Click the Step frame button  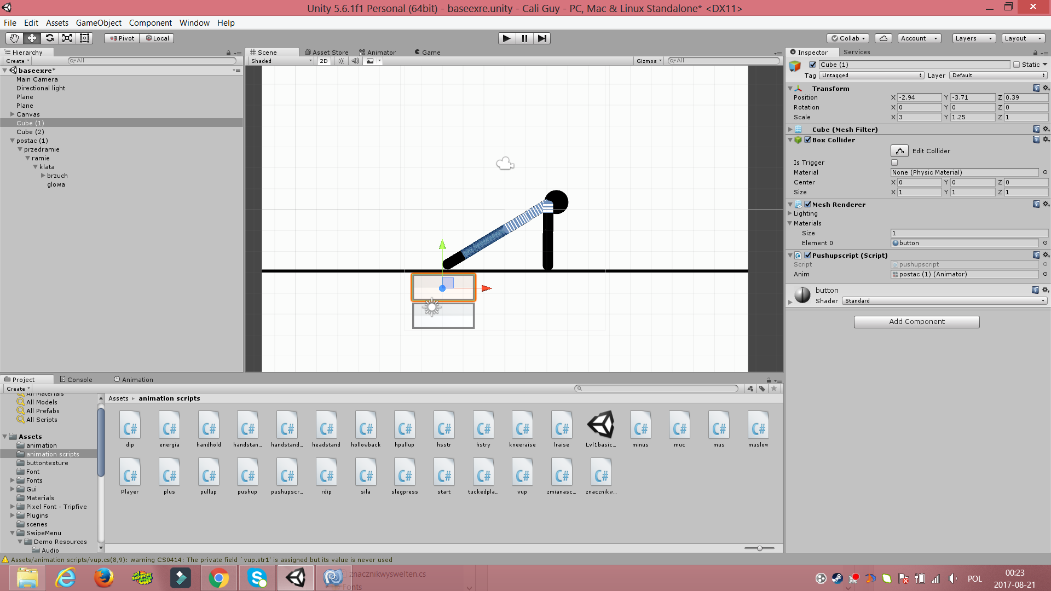tap(542, 38)
